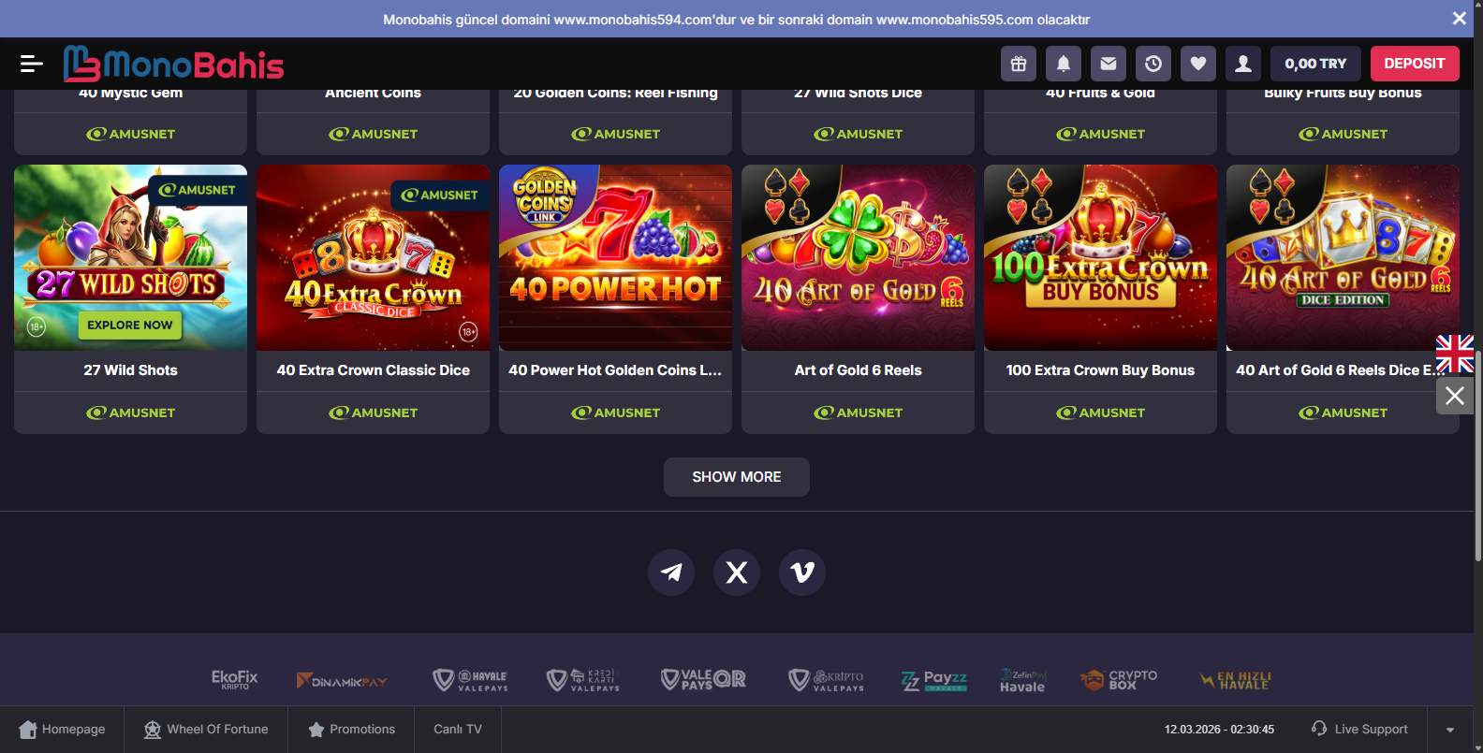Select the 40 Power Hot game thumbnail
1483x753 pixels.
[x=615, y=258]
